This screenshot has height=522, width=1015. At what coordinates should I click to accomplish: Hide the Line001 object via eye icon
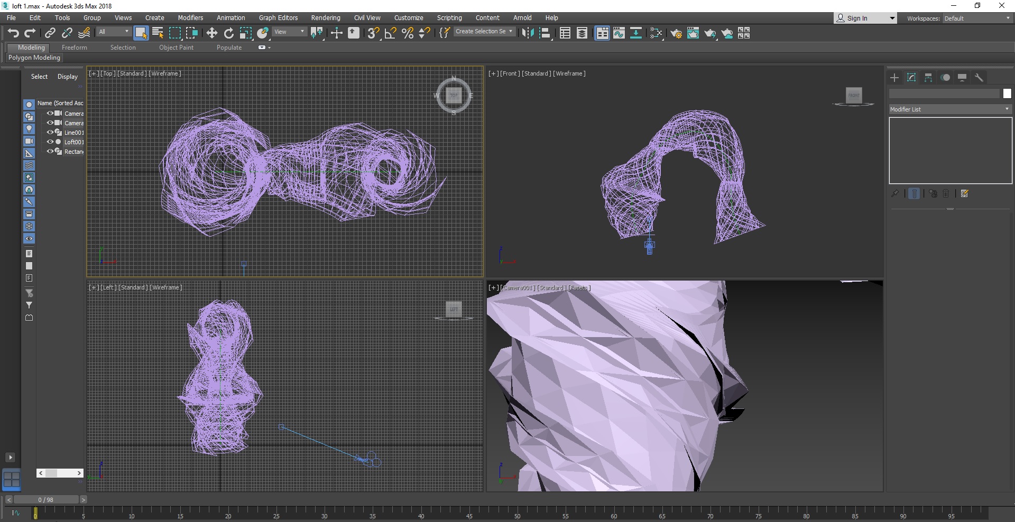(x=50, y=132)
